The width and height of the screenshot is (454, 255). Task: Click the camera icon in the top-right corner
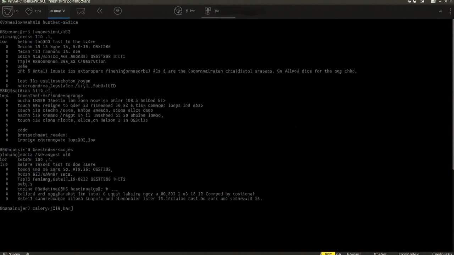pos(410,1)
